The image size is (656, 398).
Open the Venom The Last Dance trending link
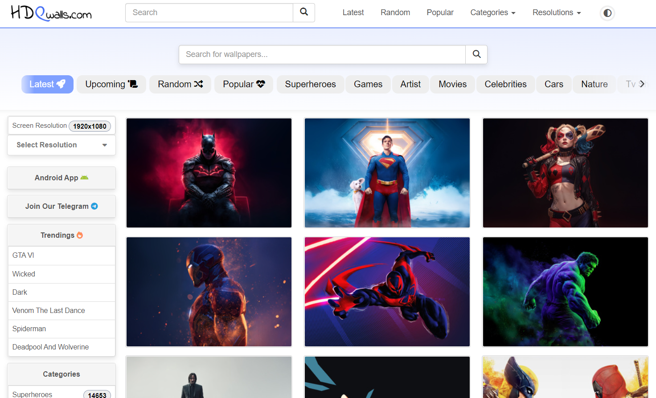(x=49, y=310)
